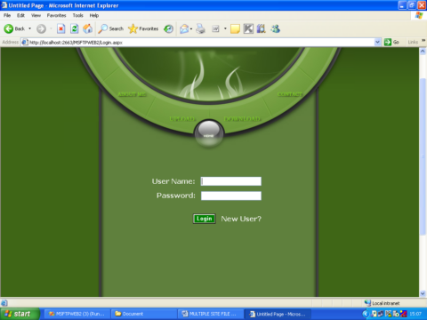Open the Search toolbar button
The width and height of the screenshot is (427, 320).
pos(110,28)
